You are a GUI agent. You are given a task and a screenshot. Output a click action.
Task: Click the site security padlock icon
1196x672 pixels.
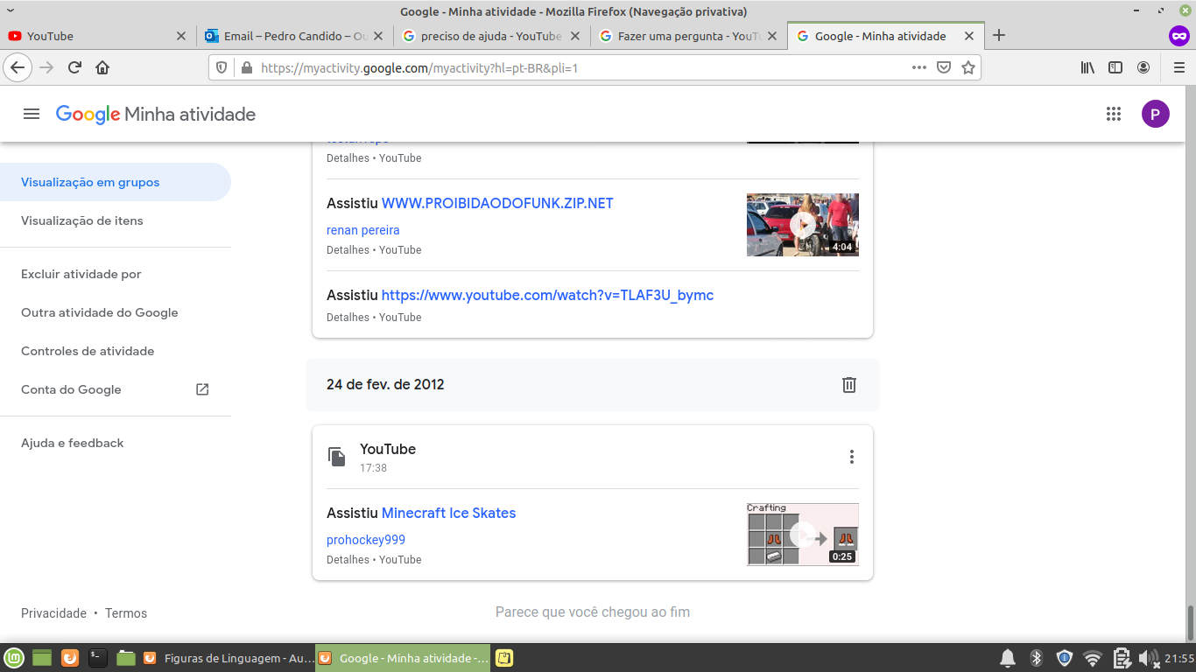246,67
